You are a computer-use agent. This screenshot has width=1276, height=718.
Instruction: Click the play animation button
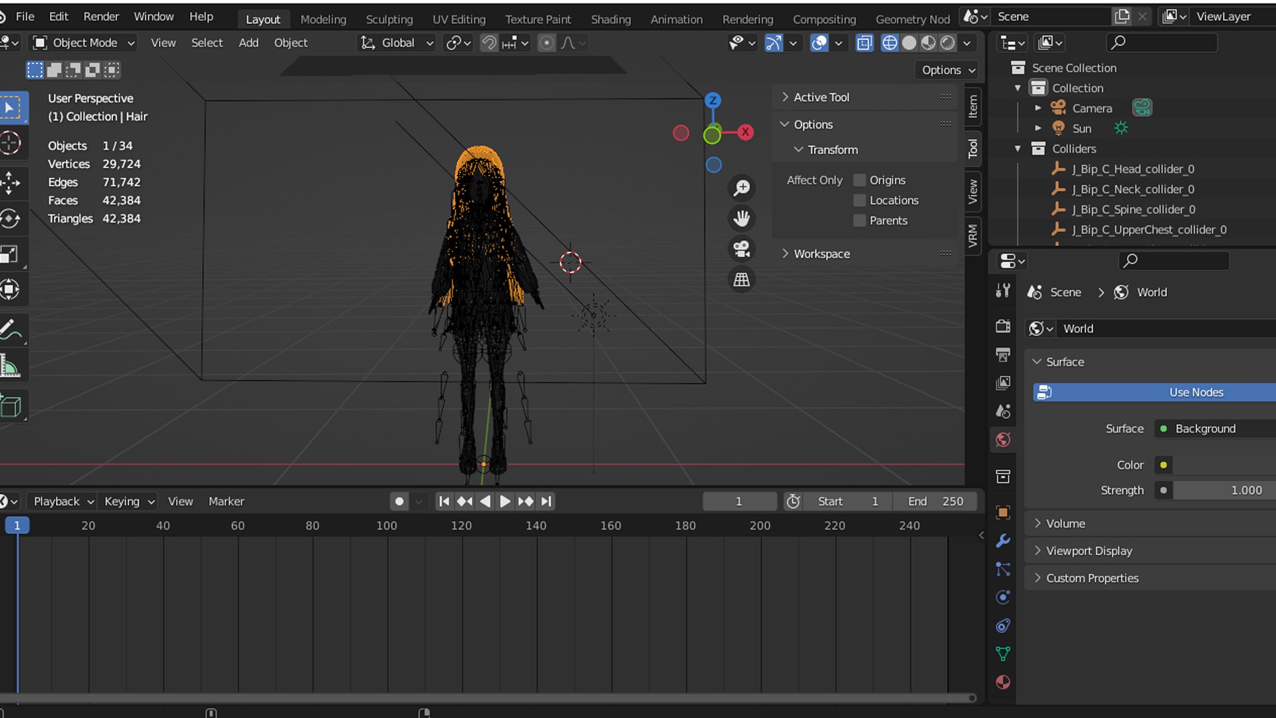pos(505,501)
